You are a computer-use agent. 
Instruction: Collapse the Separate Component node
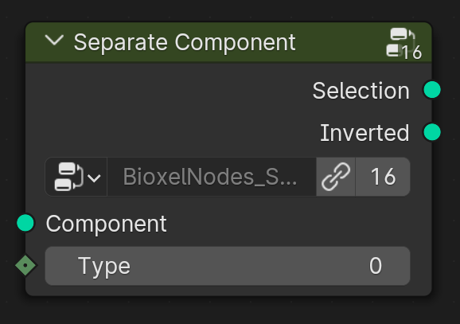pos(55,41)
